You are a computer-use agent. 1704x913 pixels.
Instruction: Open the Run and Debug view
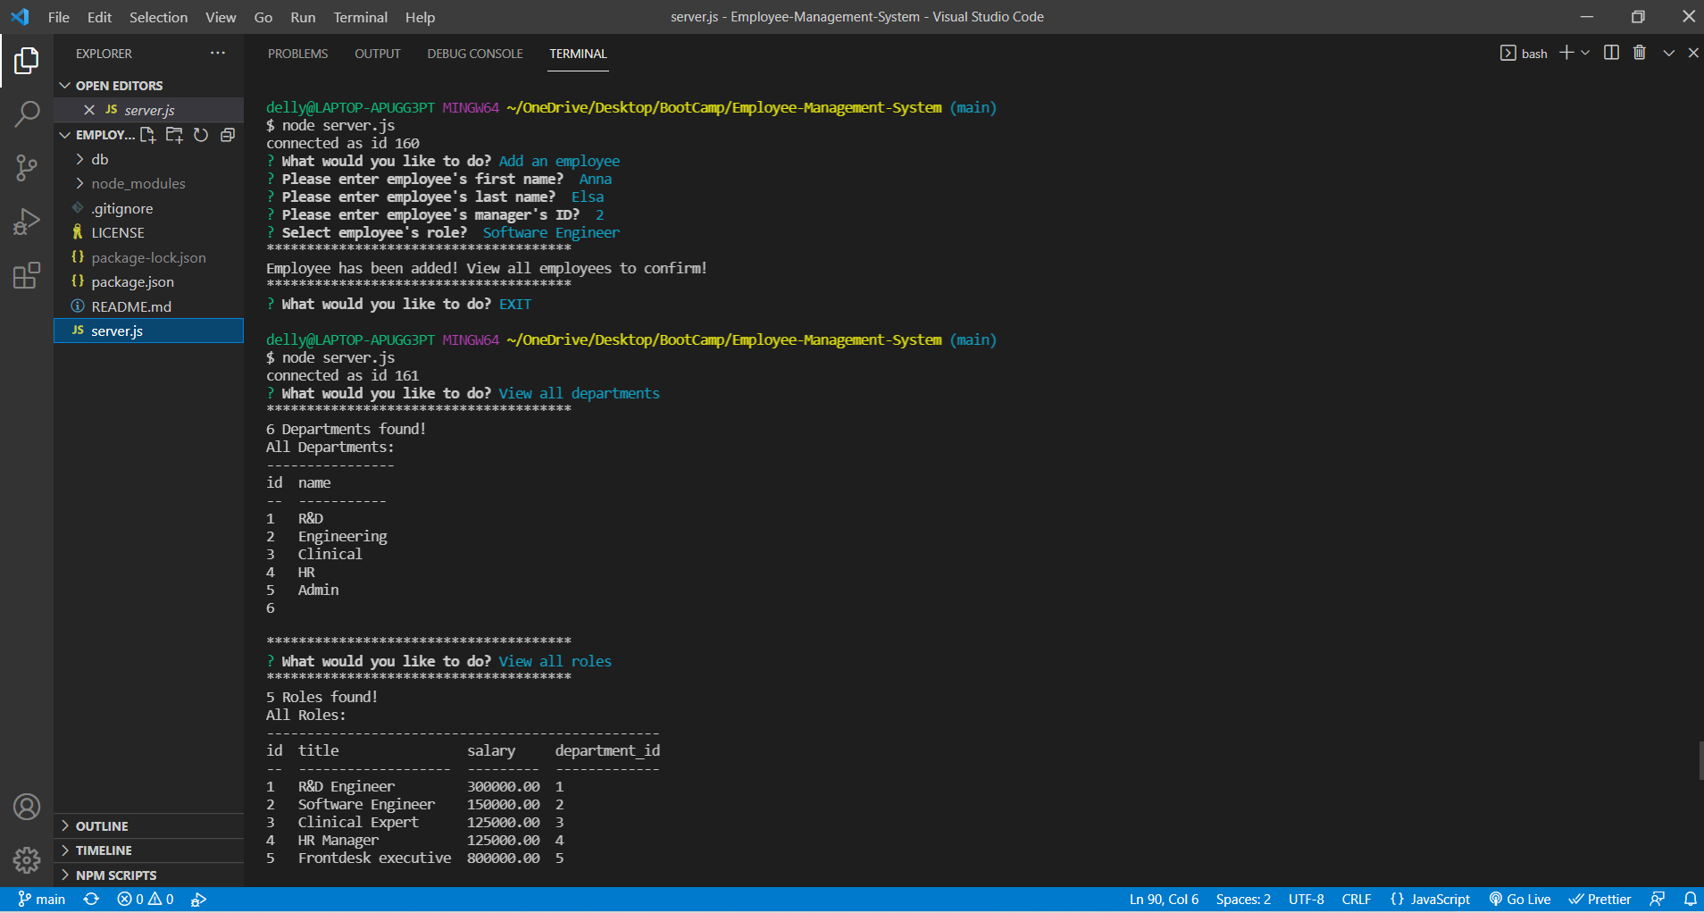coord(26,221)
